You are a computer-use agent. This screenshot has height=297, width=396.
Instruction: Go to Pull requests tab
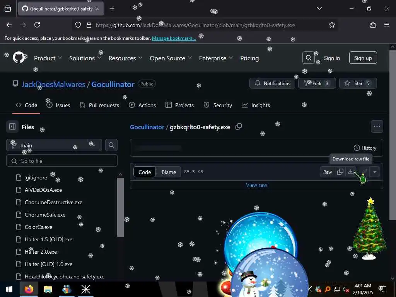point(99,105)
